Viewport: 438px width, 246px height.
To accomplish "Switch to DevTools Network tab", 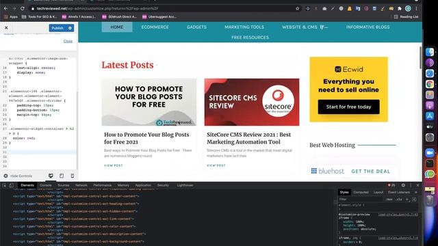I will pyautogui.click(x=81, y=185).
